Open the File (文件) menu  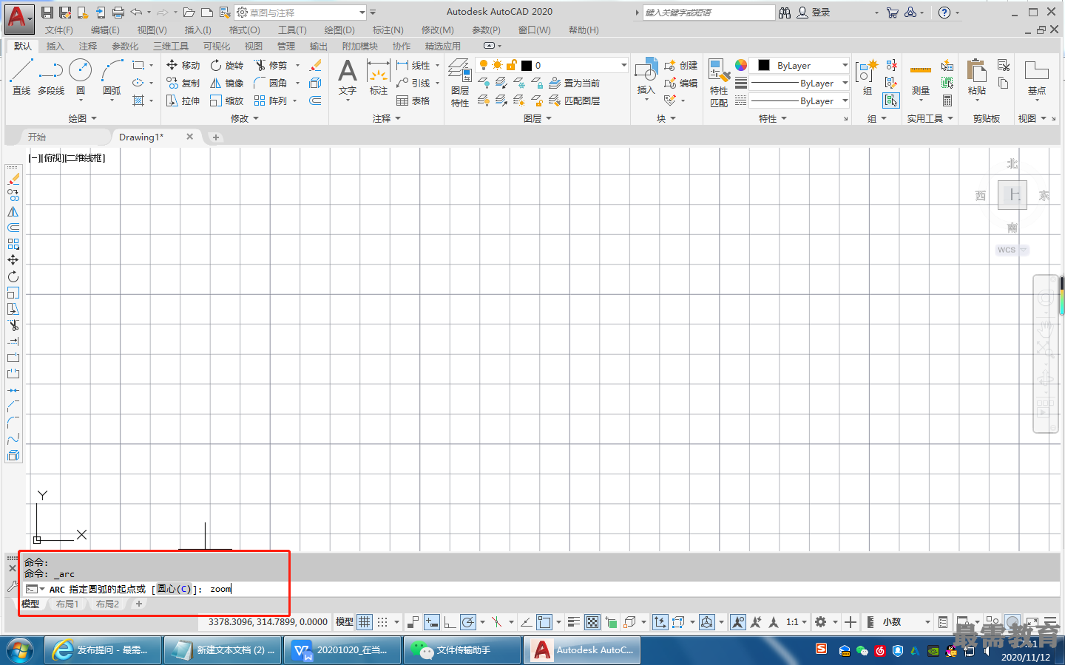59,30
